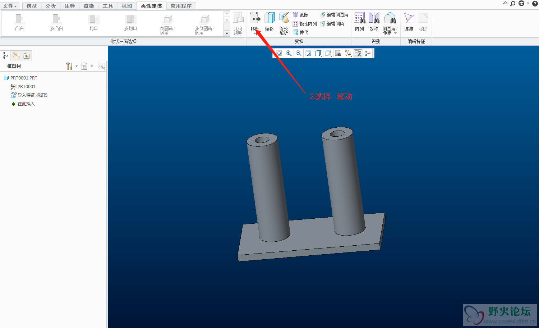Select the 多切口 shape selection

pyautogui.click(x=130, y=22)
